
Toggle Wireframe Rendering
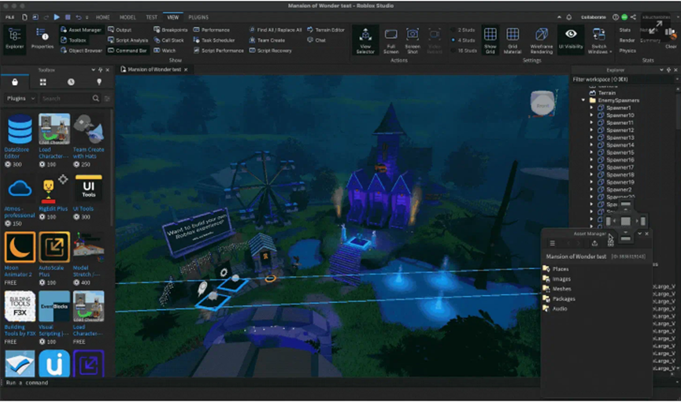coord(541,40)
